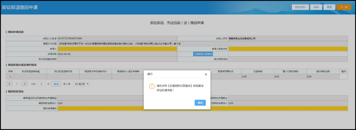This screenshot has width=356, height=130.
Task: Close the 提示 dialog with X
Action: pyautogui.click(x=206, y=75)
